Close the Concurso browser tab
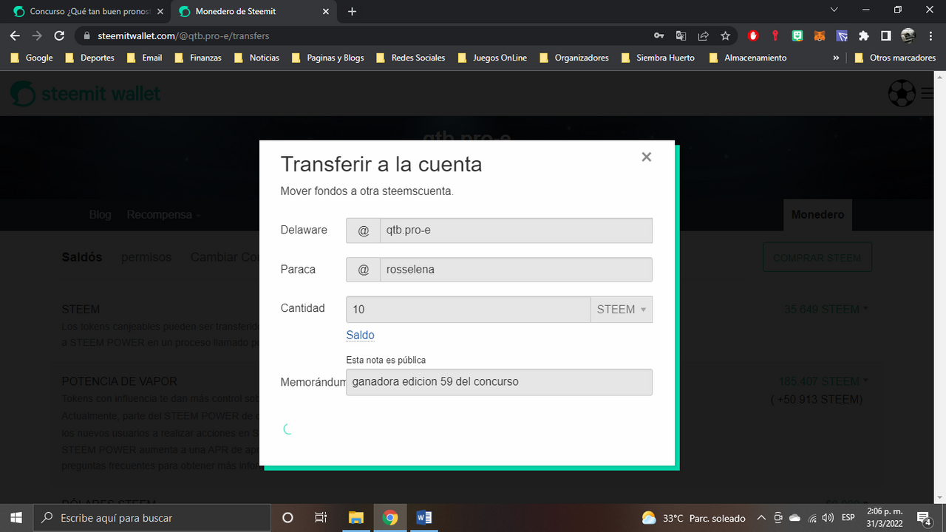 pyautogui.click(x=160, y=11)
